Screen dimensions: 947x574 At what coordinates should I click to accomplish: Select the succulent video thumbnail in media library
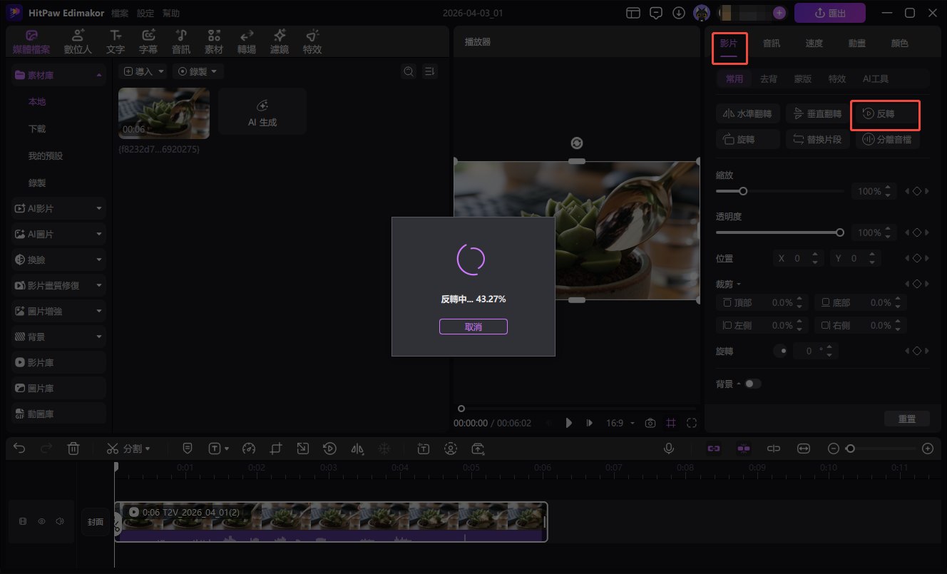[x=163, y=113]
